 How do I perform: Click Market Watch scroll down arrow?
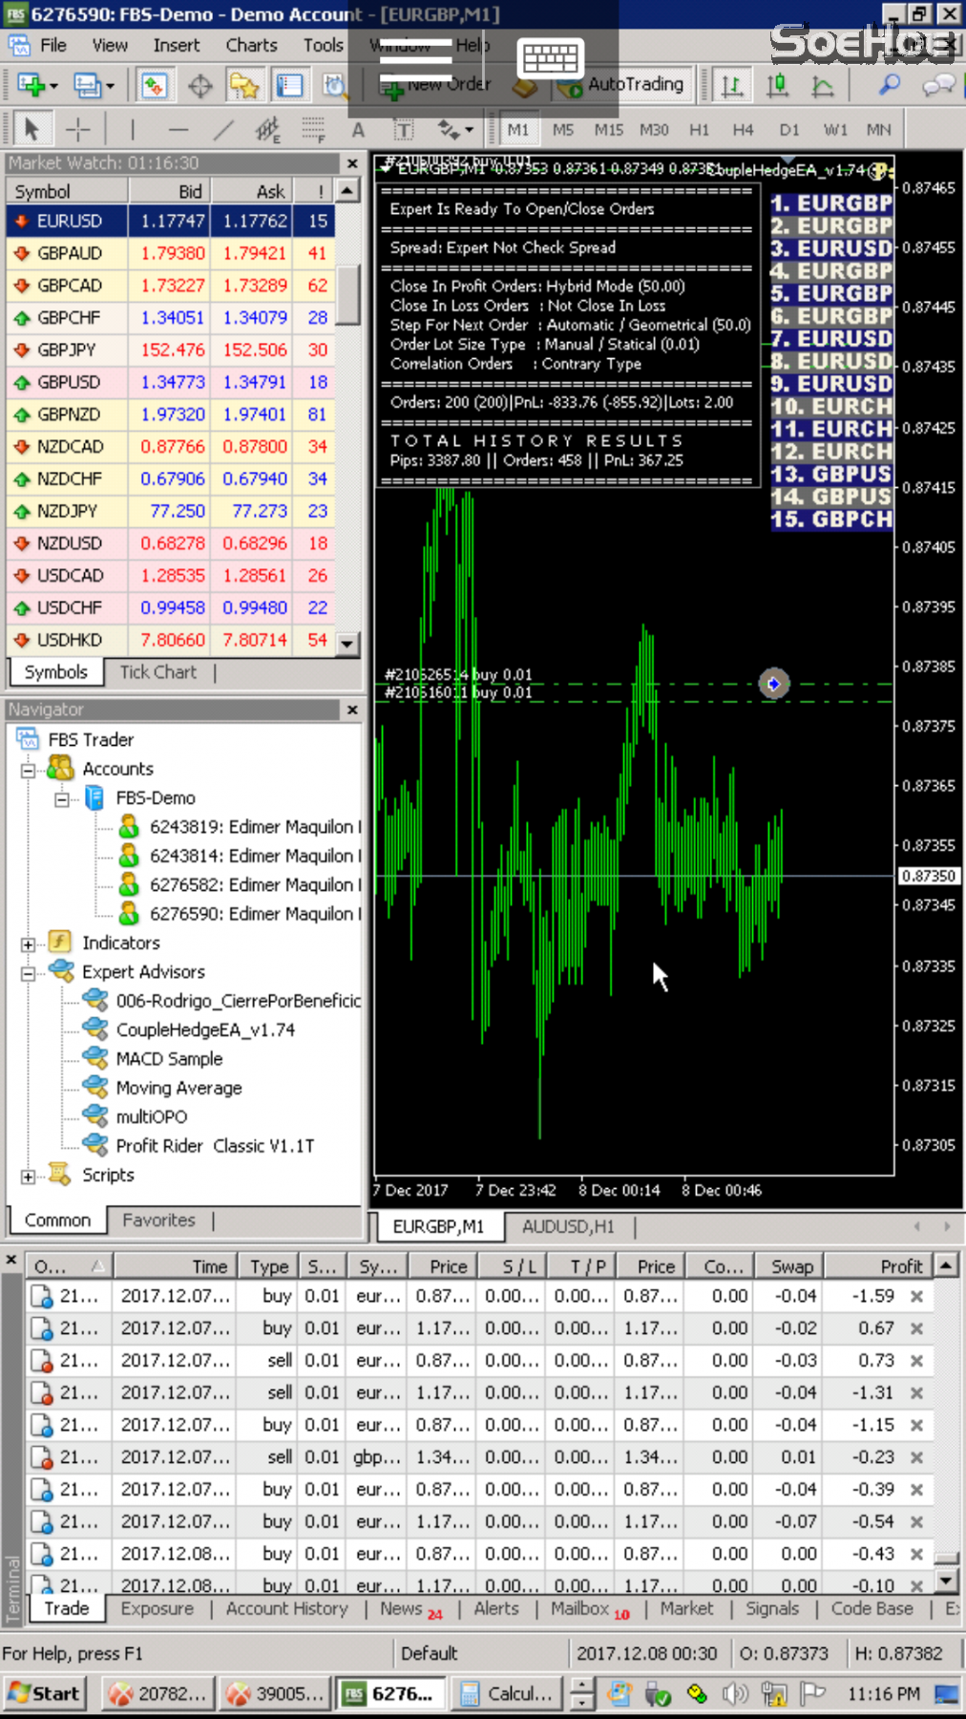click(347, 644)
